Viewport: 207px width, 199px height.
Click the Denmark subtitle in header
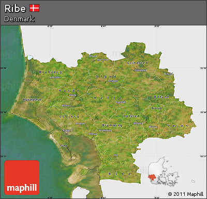pos(19,19)
